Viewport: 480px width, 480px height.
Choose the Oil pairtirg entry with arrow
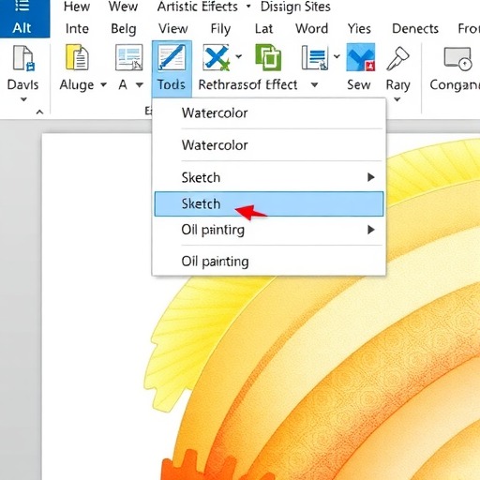coord(269,230)
